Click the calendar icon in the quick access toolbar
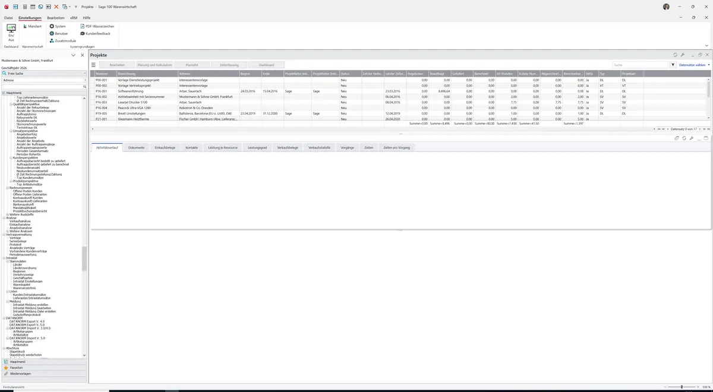This screenshot has width=713, height=392. (x=32, y=7)
